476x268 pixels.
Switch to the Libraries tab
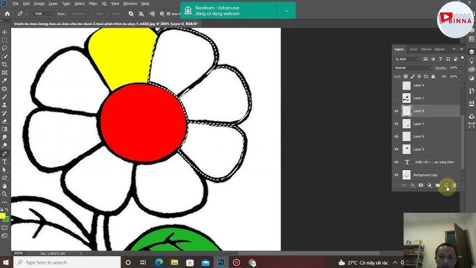tap(426, 49)
